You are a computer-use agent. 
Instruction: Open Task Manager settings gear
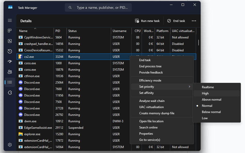coord(10,145)
